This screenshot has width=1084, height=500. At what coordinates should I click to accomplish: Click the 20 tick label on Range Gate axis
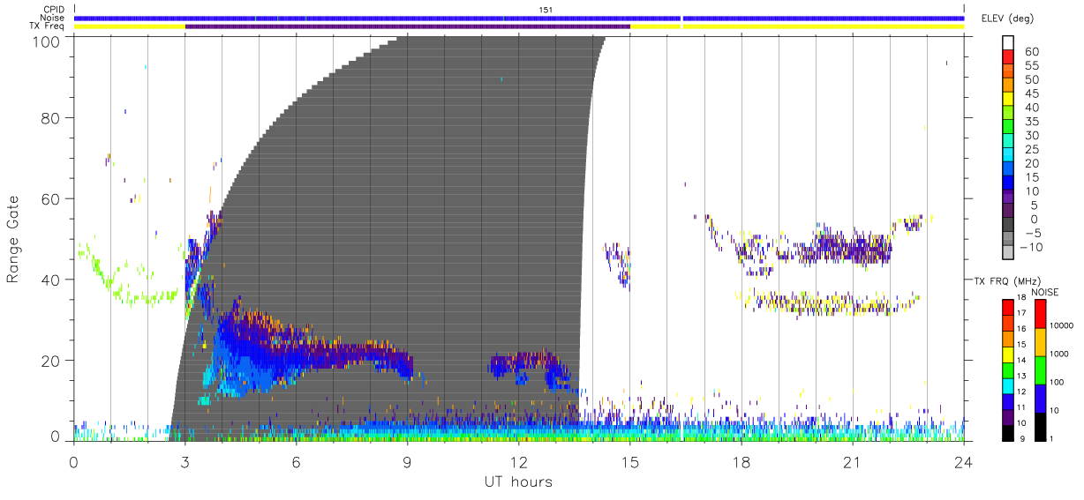coord(51,361)
